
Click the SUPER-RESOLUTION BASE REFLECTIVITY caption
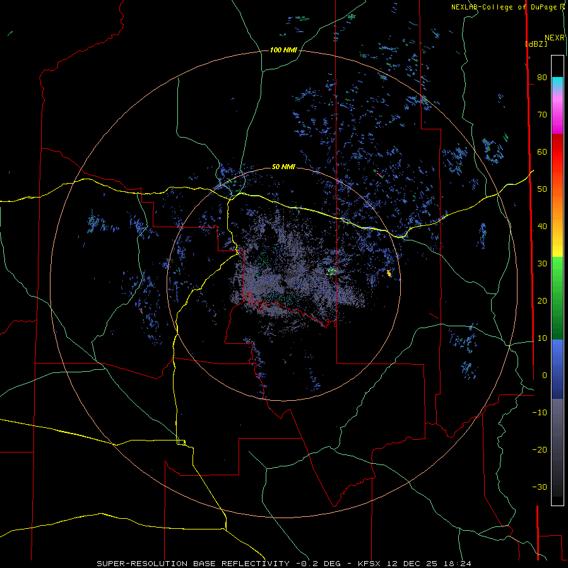[x=193, y=564]
